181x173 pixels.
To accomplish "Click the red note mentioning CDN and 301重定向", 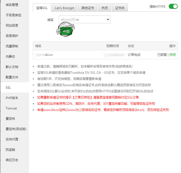I will 96,104.
